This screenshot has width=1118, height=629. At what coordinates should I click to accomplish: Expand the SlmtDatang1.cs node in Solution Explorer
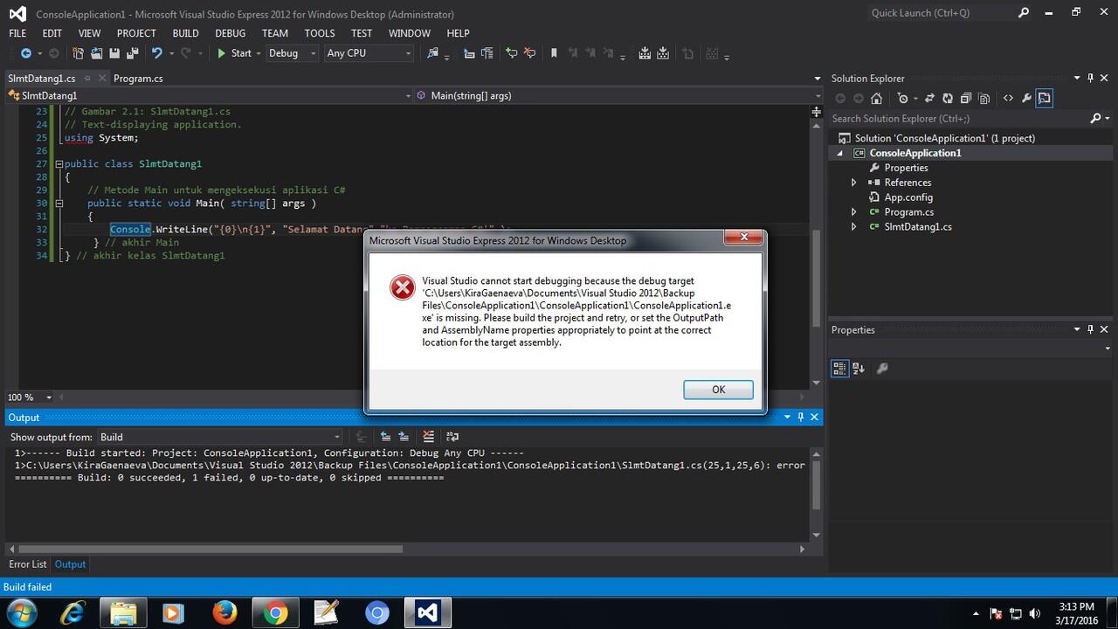click(x=854, y=227)
